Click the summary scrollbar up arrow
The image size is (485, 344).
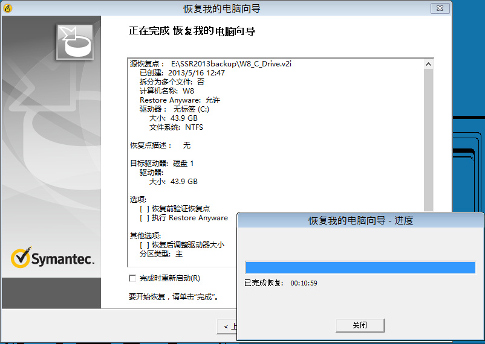(428, 64)
